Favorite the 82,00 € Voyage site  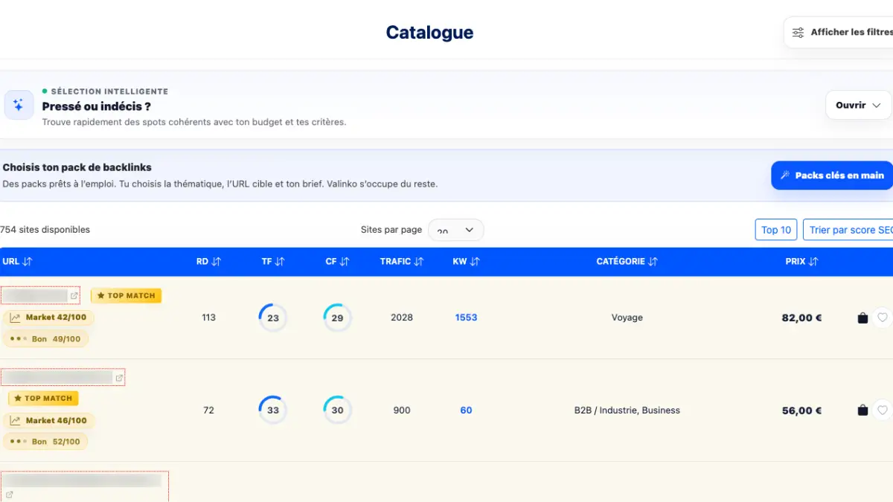coord(882,318)
